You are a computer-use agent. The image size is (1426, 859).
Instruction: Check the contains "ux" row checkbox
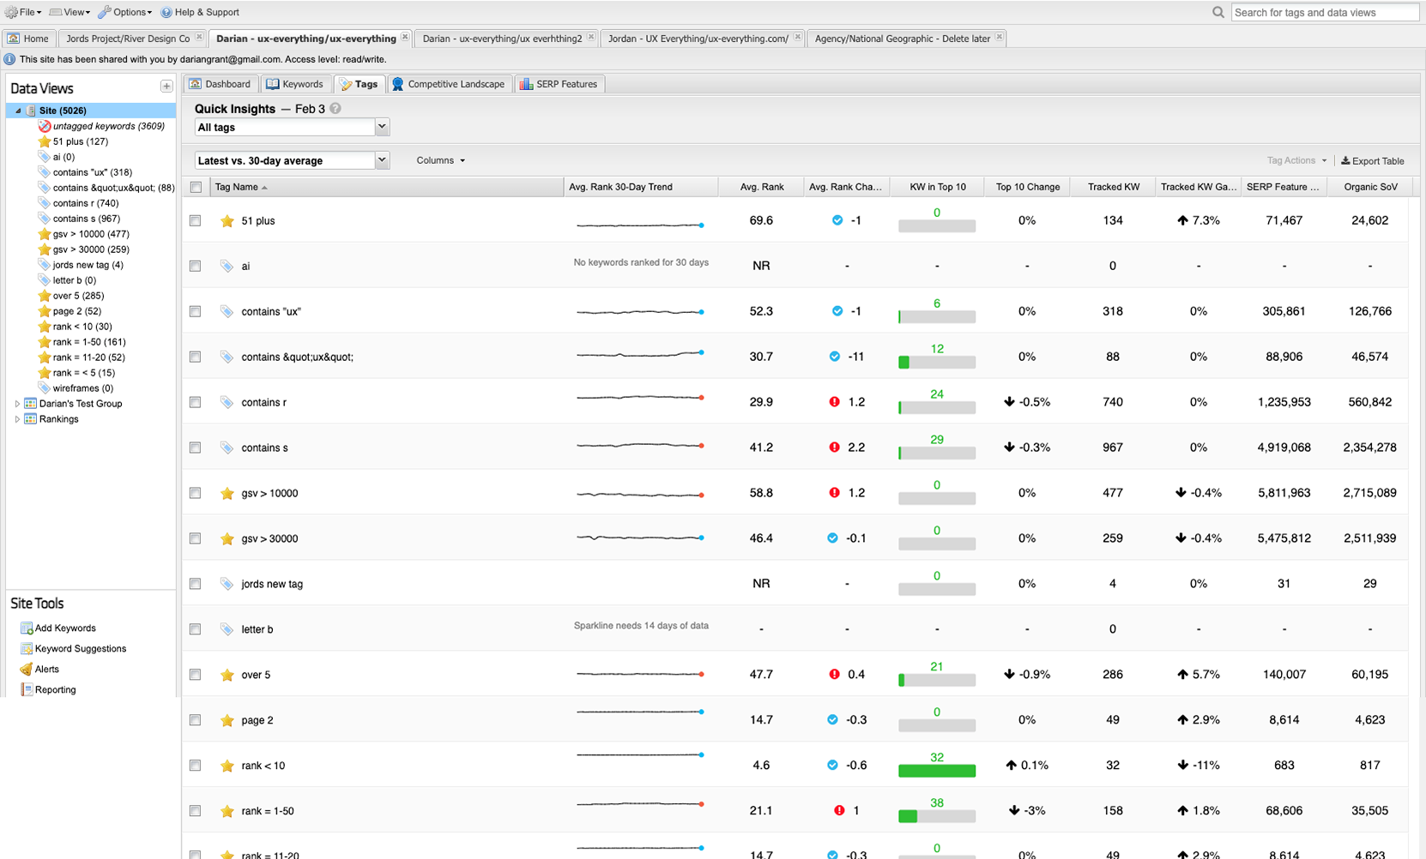point(196,312)
